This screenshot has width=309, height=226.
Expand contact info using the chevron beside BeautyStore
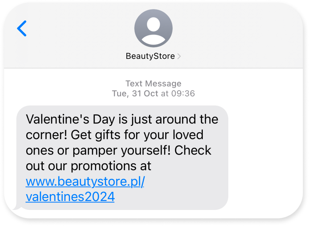(x=179, y=56)
